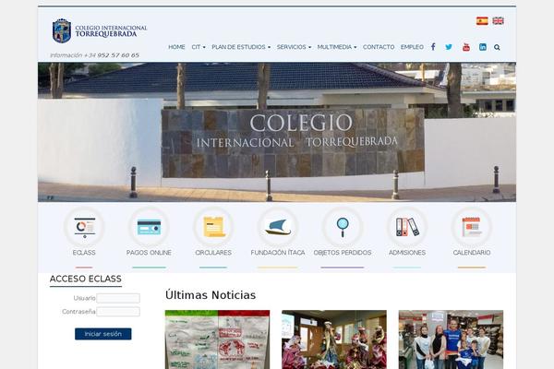554x369 pixels.
Task: Open the EMPLEO menu item
Action: pos(412,47)
